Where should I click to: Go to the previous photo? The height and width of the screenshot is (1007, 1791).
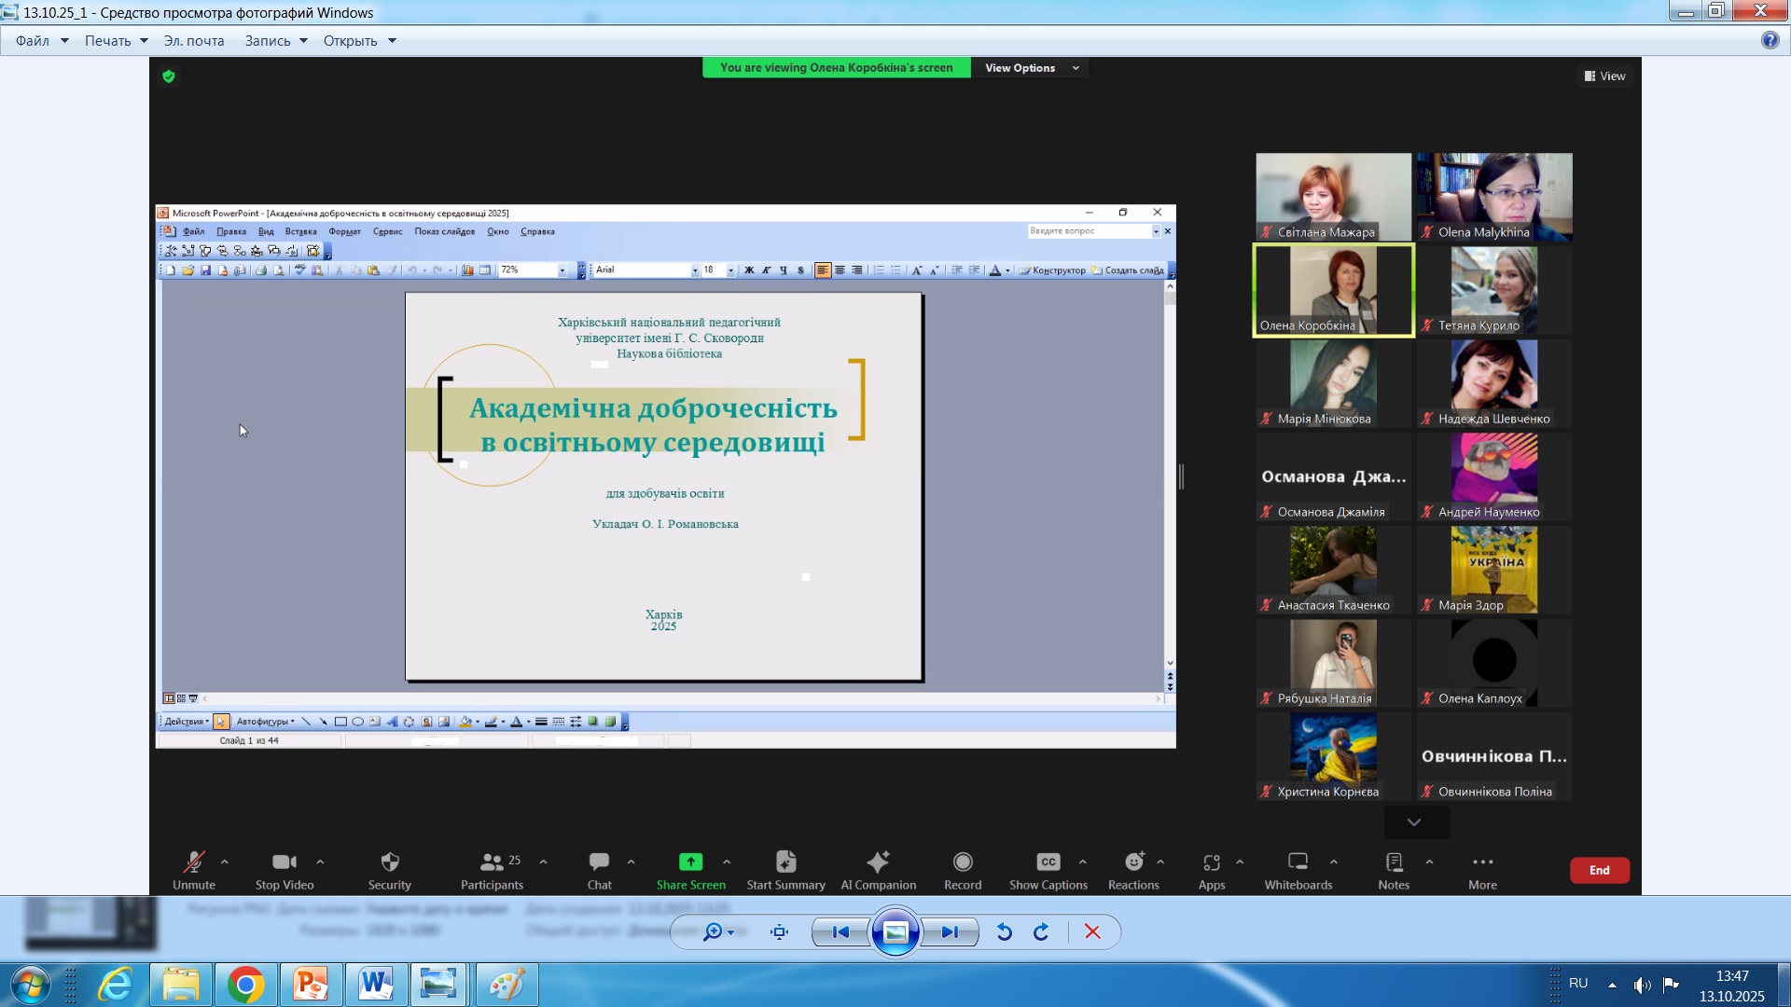click(840, 931)
